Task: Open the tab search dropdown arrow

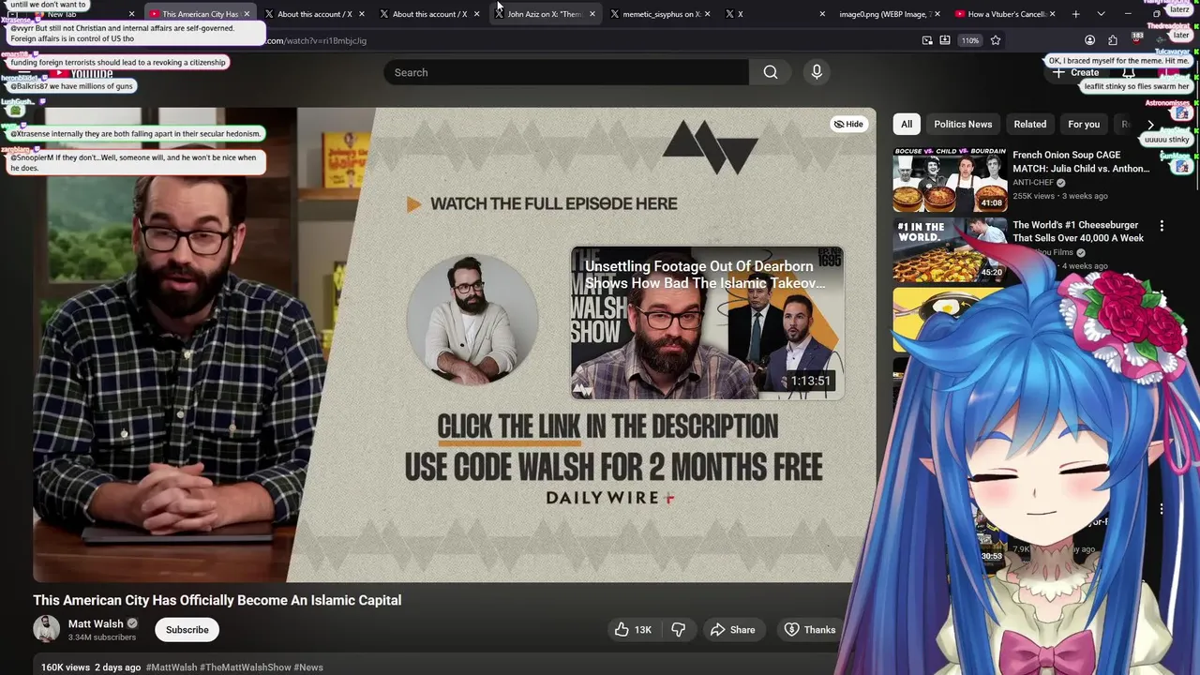Action: point(1101,14)
